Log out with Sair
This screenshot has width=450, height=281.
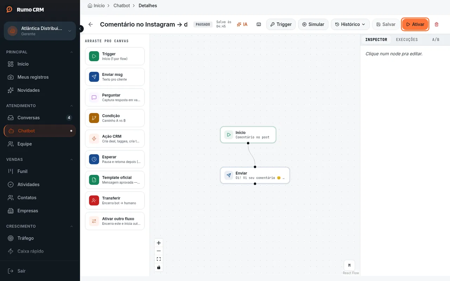(40, 271)
